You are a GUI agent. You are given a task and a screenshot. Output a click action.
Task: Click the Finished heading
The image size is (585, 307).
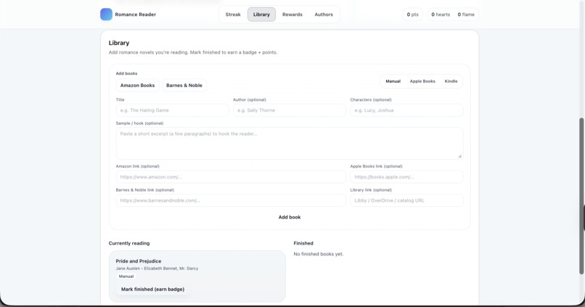(x=303, y=243)
